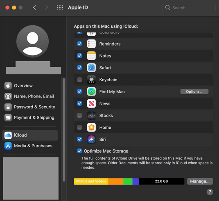Open Media & Purchases section
The width and height of the screenshot is (219, 201).
point(30,146)
